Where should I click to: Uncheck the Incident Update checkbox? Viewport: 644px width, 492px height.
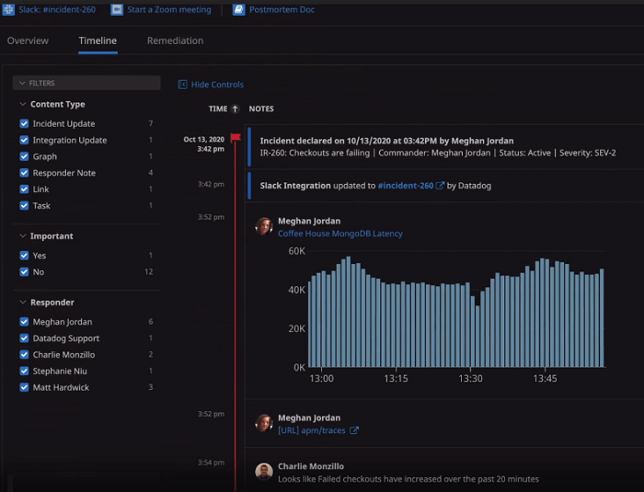(x=24, y=123)
